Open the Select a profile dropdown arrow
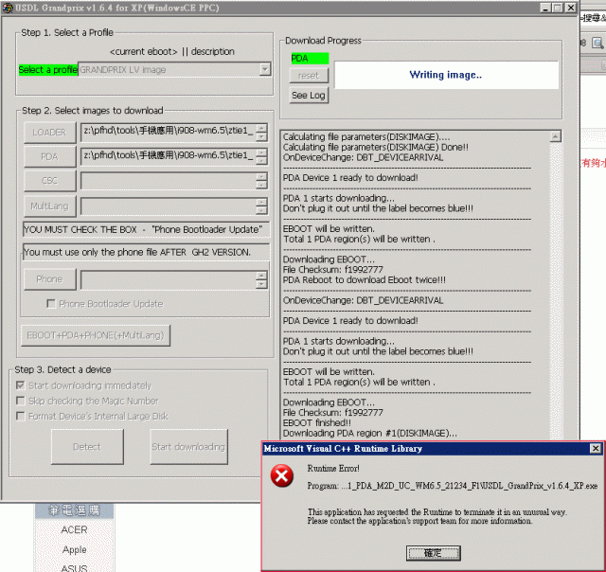 point(265,69)
